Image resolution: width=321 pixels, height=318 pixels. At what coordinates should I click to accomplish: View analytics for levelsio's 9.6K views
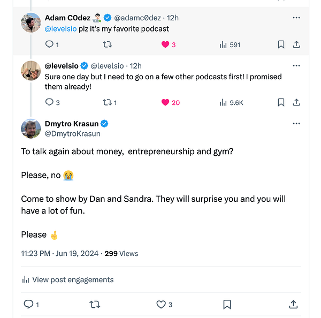tap(223, 102)
